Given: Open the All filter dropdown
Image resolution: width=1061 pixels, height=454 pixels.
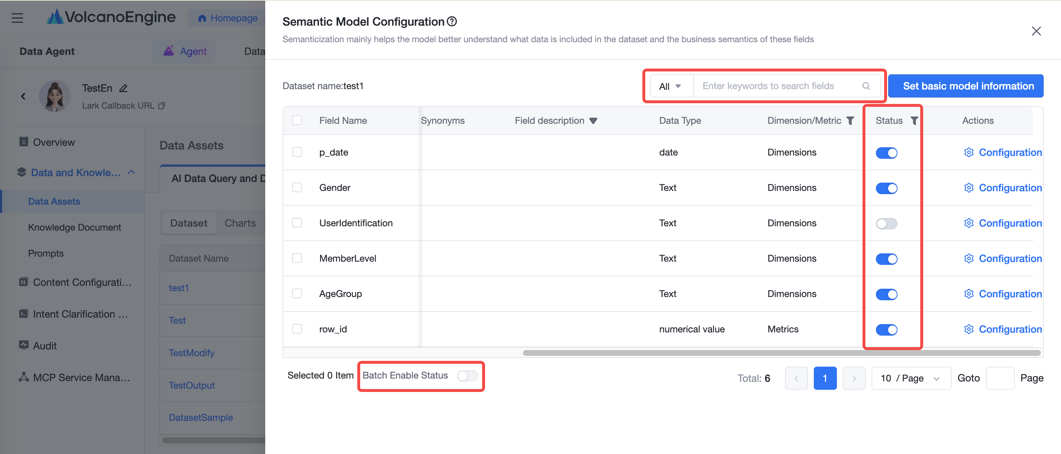Looking at the screenshot, I should (671, 86).
